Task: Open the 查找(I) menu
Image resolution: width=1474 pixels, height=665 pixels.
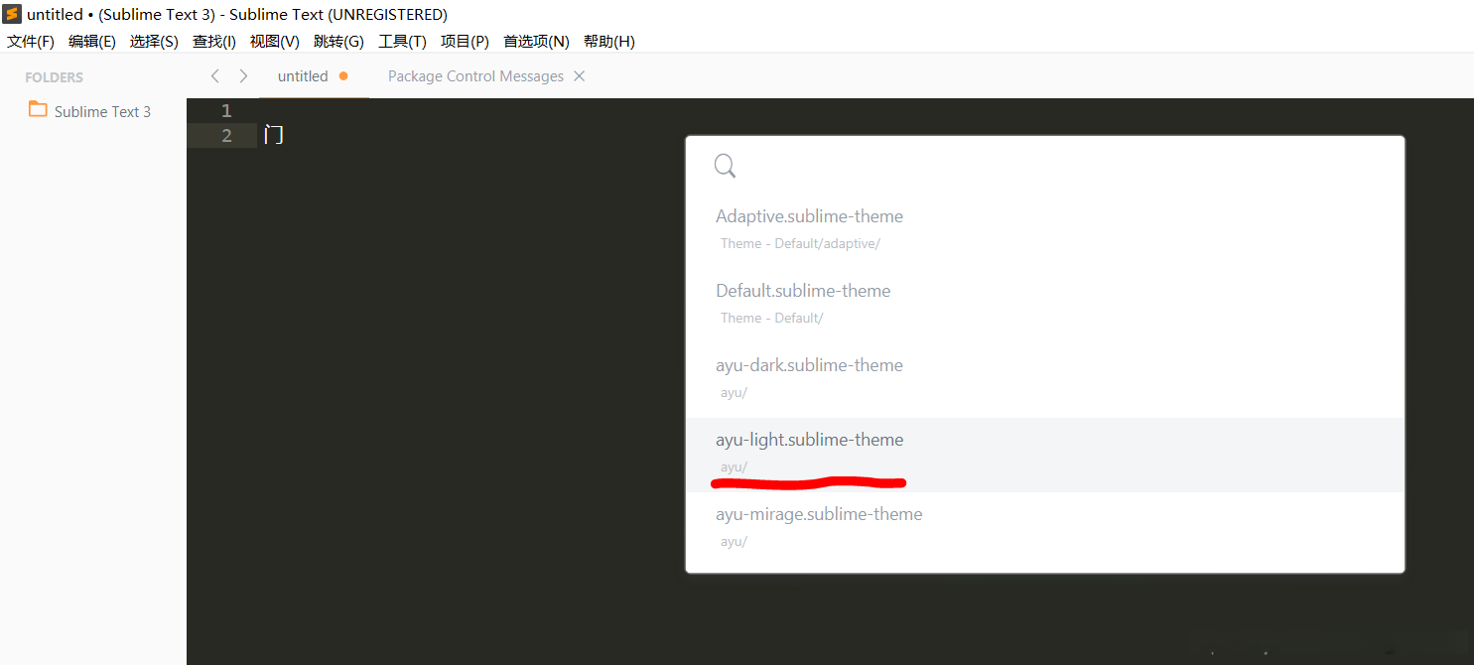Action: point(214,41)
